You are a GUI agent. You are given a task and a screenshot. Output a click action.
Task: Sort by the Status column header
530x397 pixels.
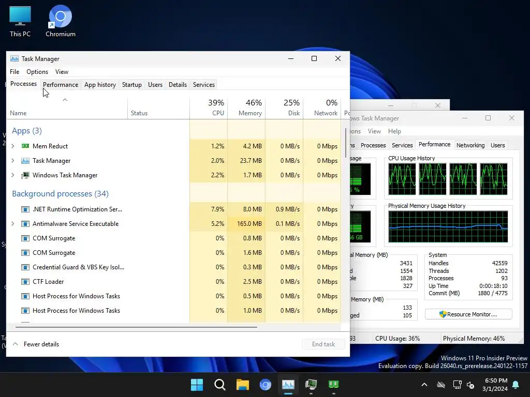158,108
